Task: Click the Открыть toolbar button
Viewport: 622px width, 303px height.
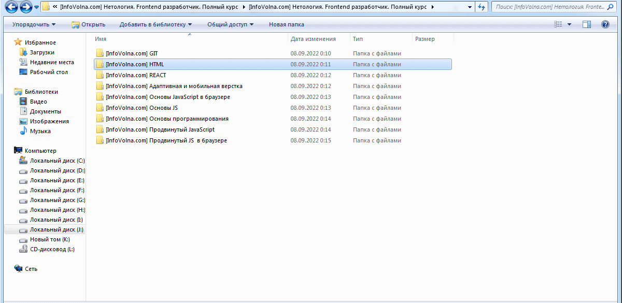Action: point(89,24)
